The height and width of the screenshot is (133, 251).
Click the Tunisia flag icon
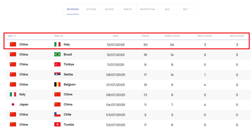pos(58,124)
